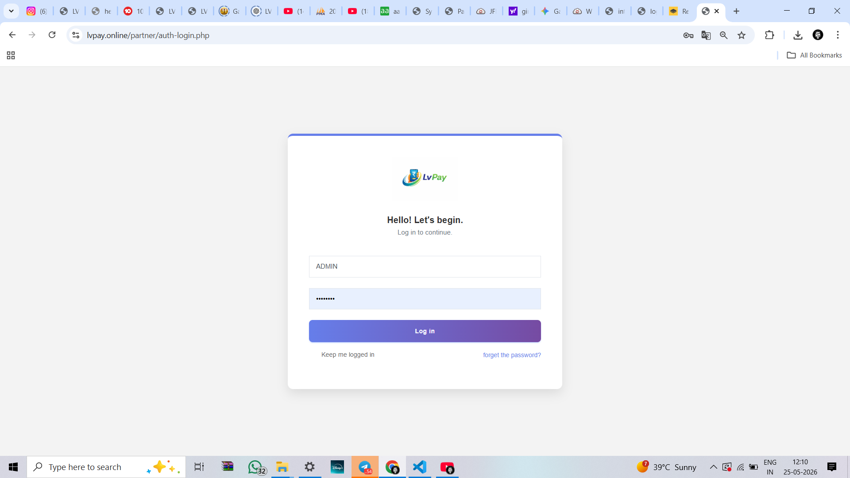Check battery status in system tray

(x=753, y=467)
